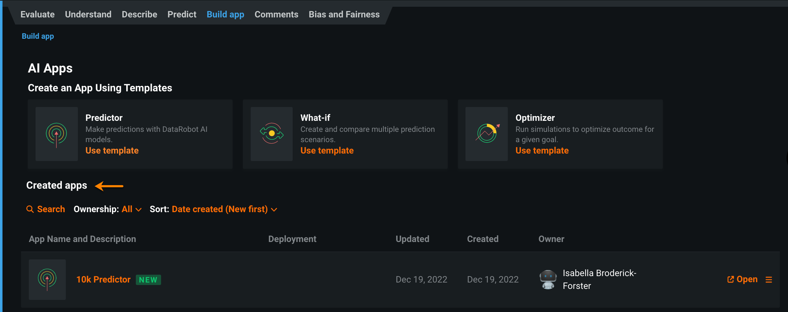Click the 10k Predictor app icon
This screenshot has width=788, height=312.
point(47,279)
